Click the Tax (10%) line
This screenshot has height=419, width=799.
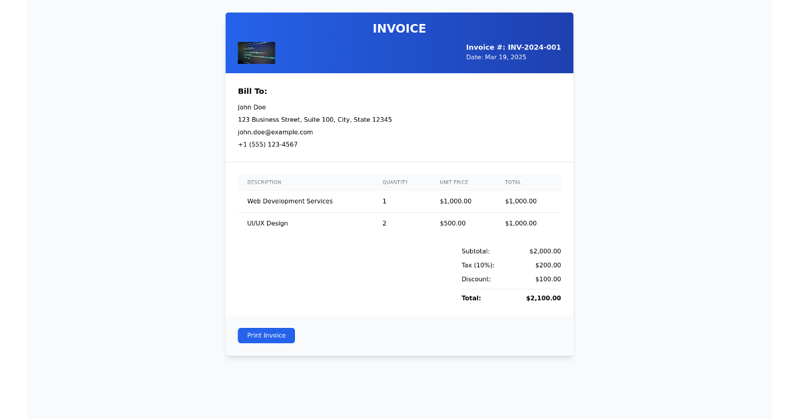[x=478, y=265]
